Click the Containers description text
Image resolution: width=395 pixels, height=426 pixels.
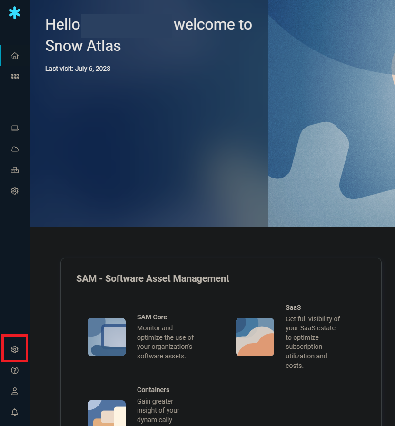[158, 411]
